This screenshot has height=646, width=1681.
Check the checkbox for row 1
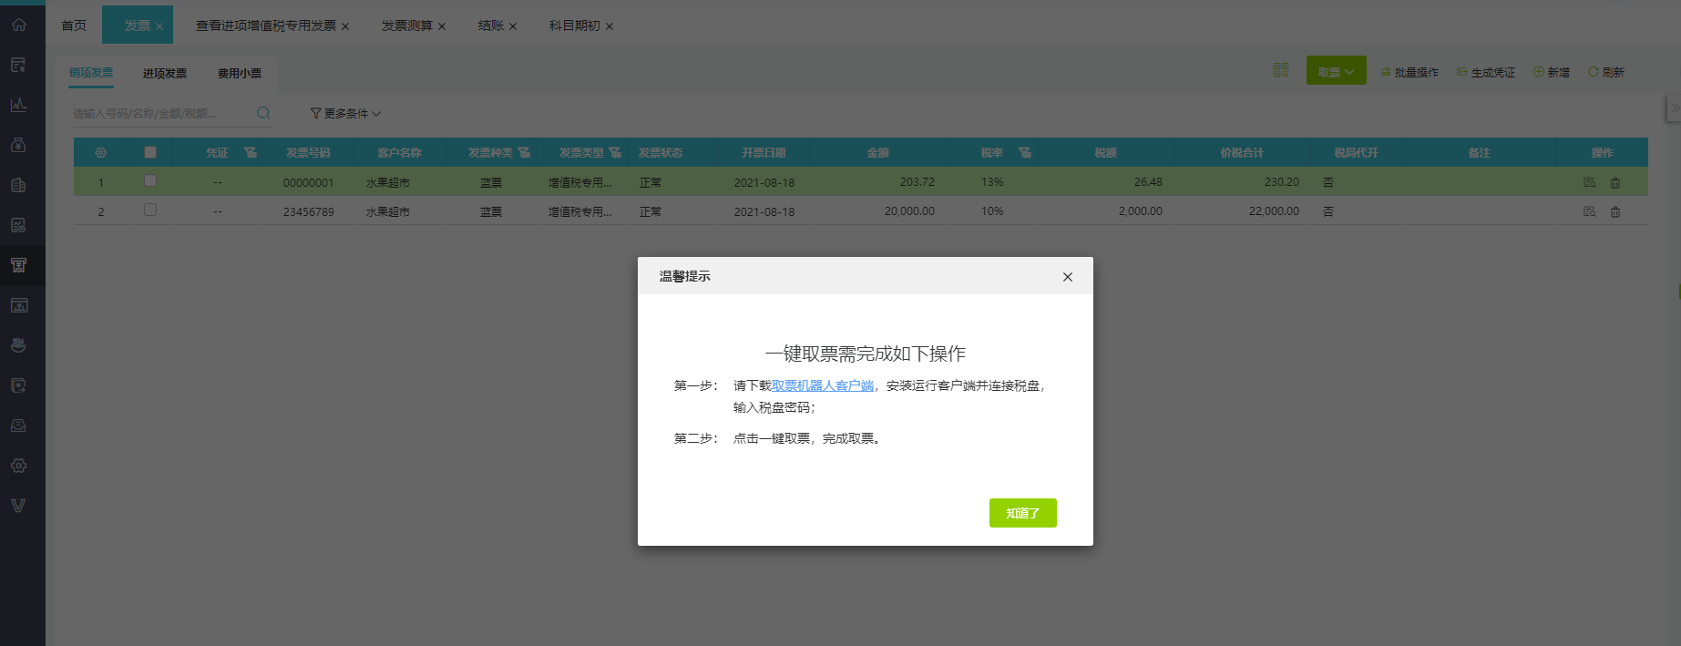coord(150,180)
